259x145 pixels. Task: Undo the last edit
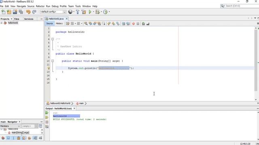28,12
